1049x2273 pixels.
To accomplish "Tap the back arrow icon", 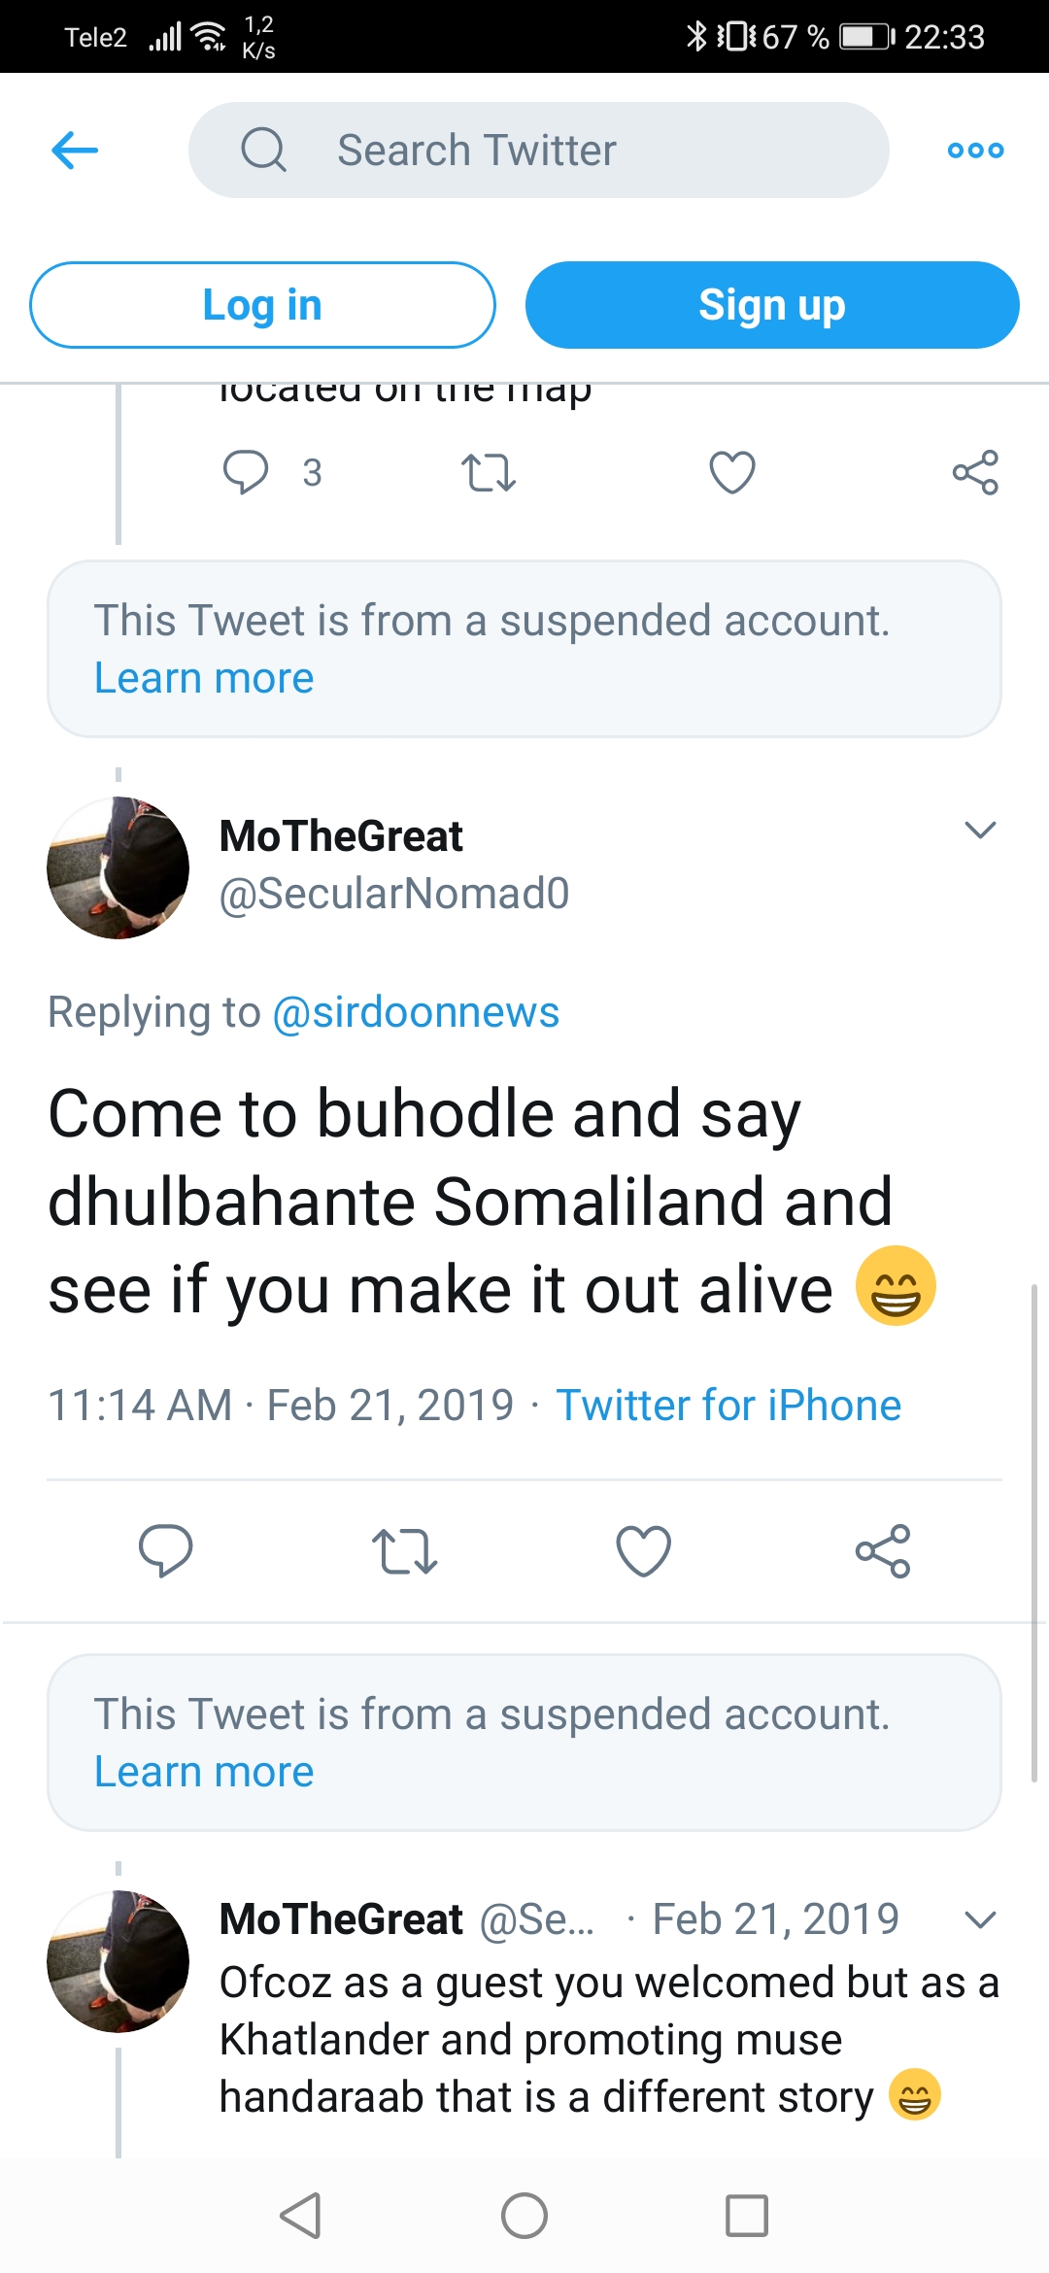I will tap(75, 151).
